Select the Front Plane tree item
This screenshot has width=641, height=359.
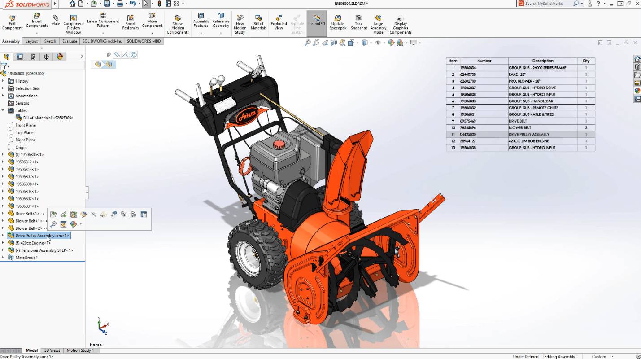(26, 125)
